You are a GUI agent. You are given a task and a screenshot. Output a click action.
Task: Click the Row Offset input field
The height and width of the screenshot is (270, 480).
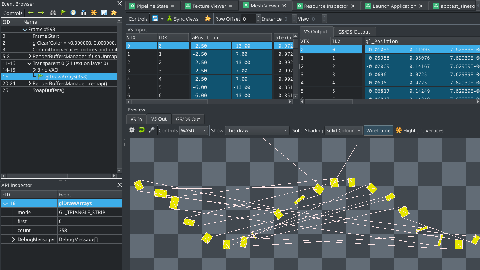248,19
